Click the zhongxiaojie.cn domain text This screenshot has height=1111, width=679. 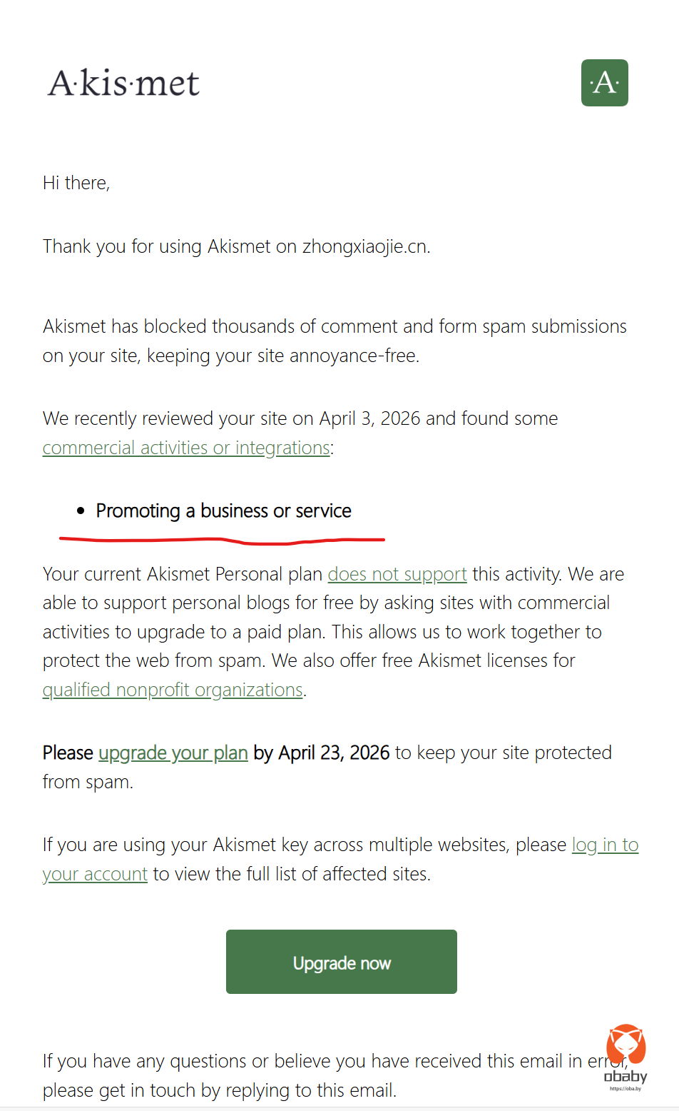365,247
